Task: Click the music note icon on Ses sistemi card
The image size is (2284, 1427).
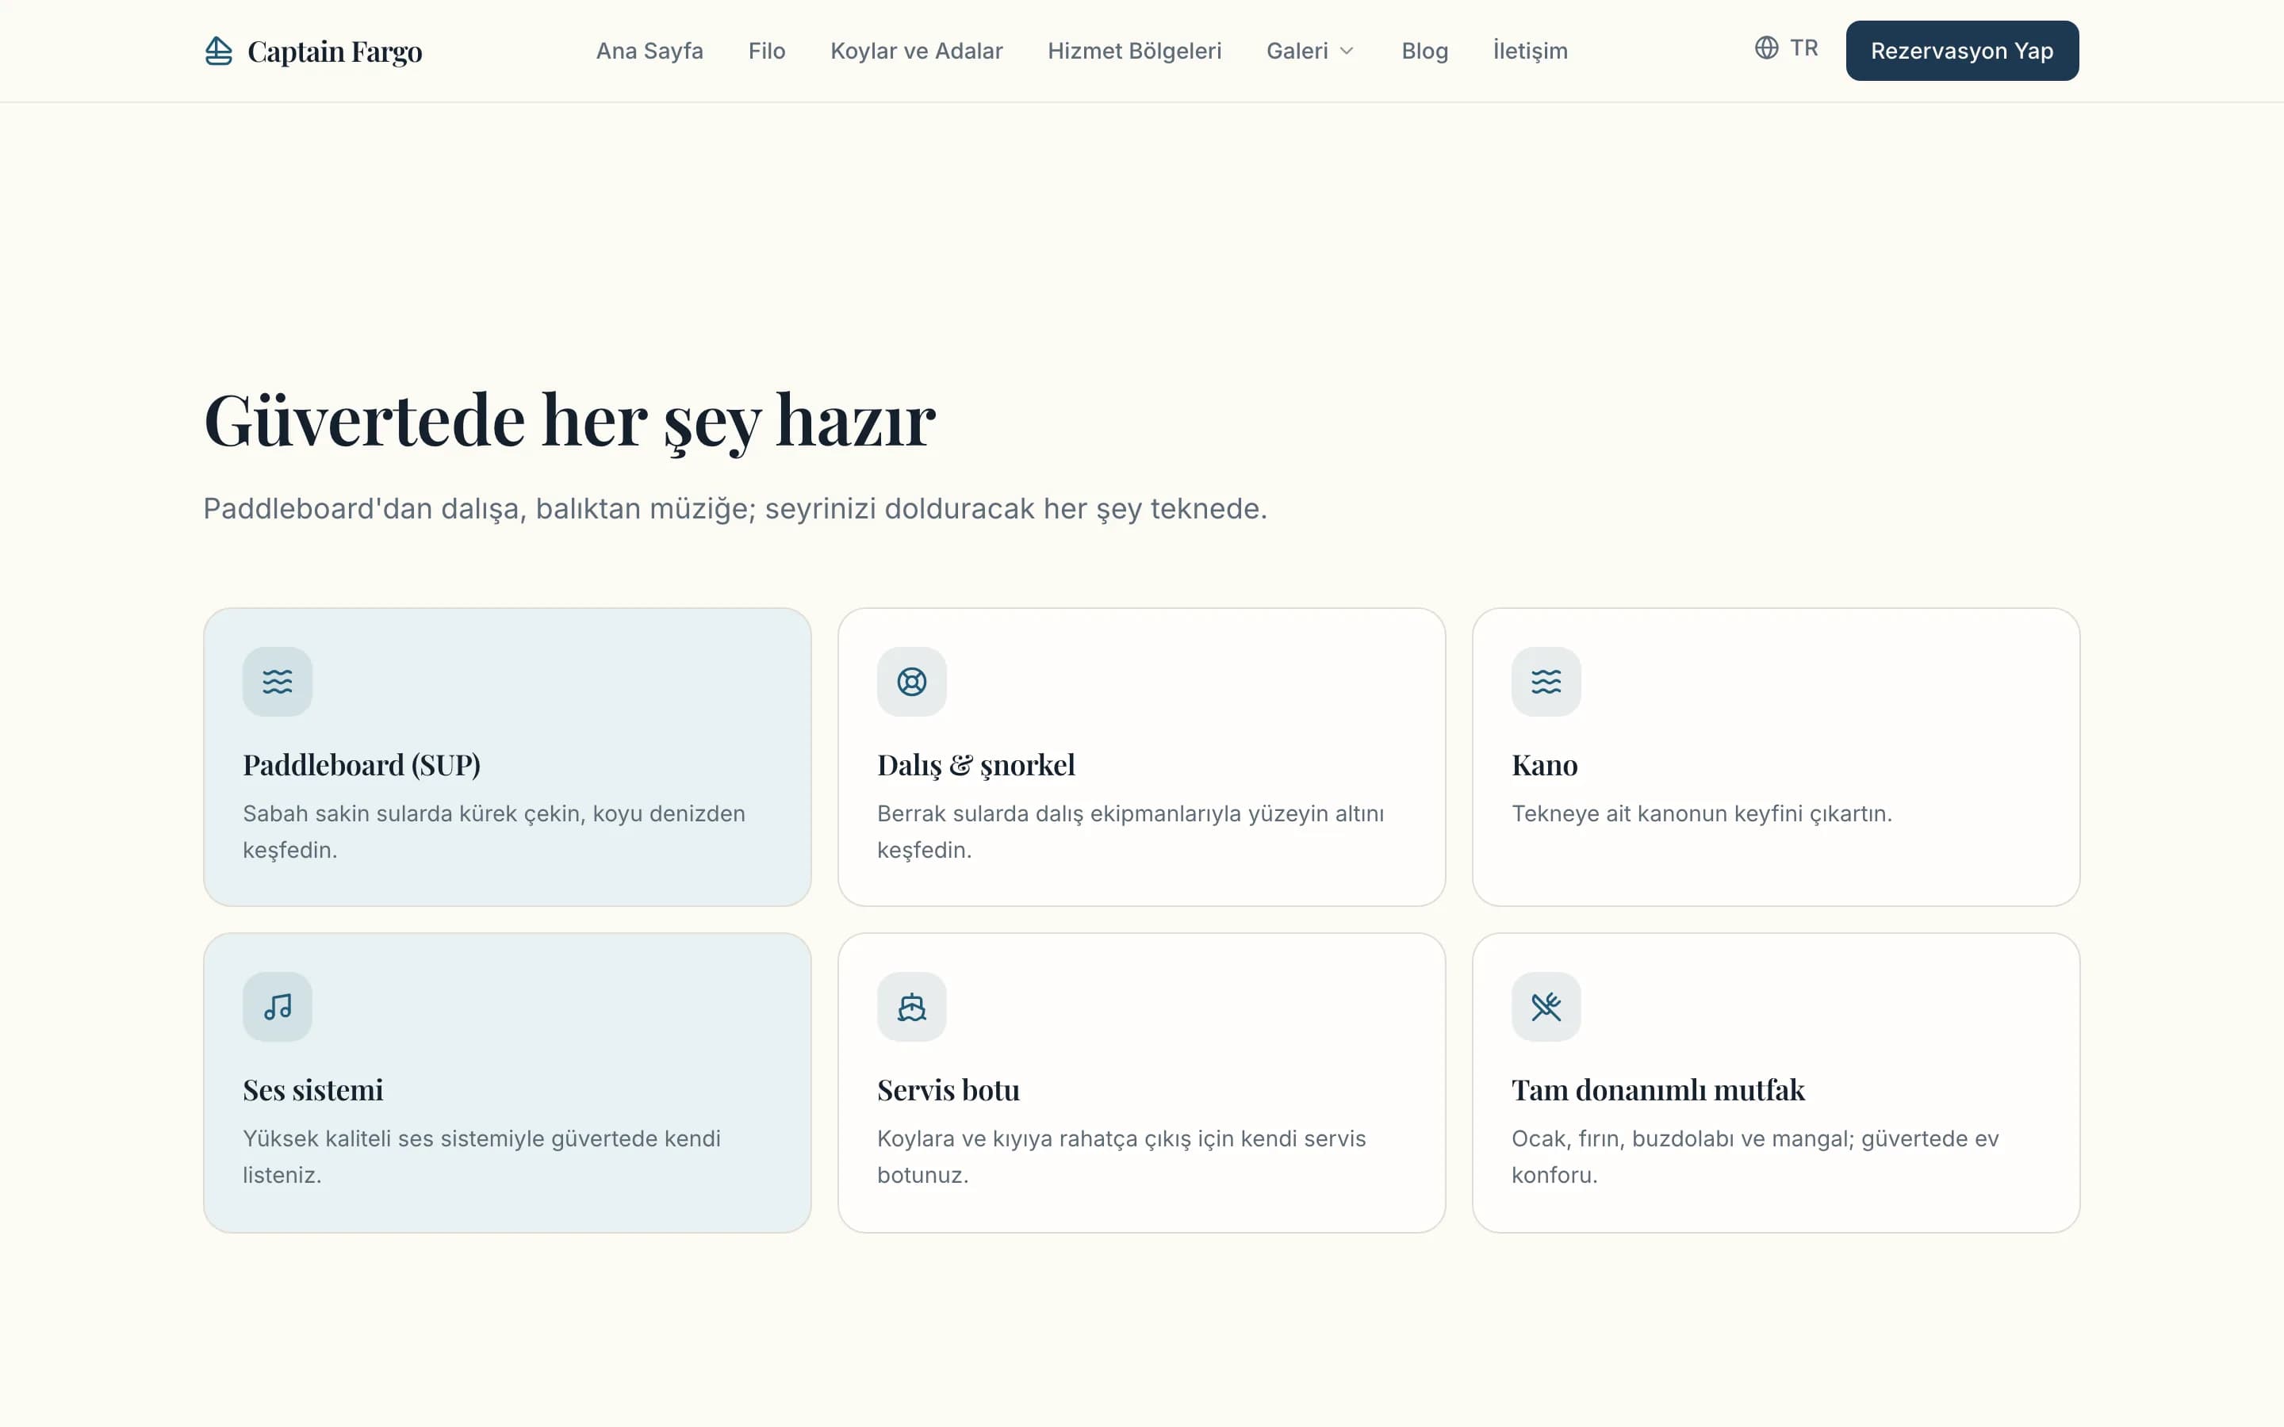Action: coord(278,1007)
